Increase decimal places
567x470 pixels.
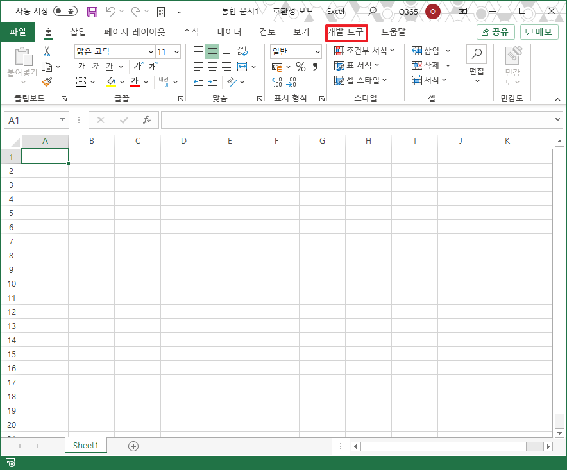pyautogui.click(x=277, y=82)
